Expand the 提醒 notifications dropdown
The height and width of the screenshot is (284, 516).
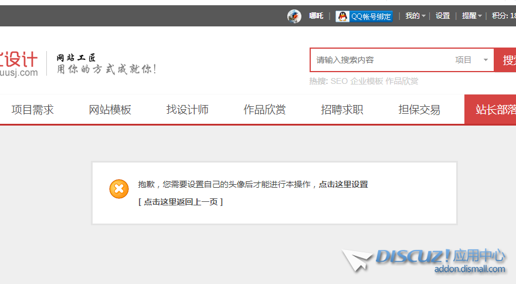tap(471, 16)
